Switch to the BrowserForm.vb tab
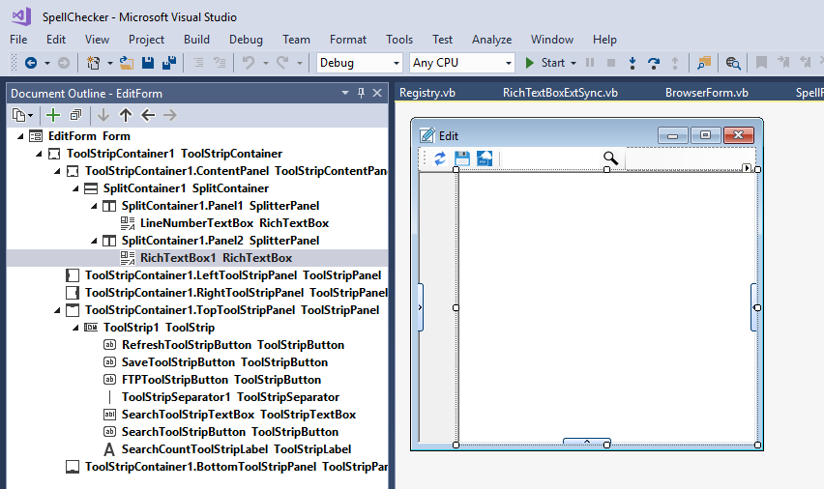Screen dimensions: 824x489 [707, 93]
